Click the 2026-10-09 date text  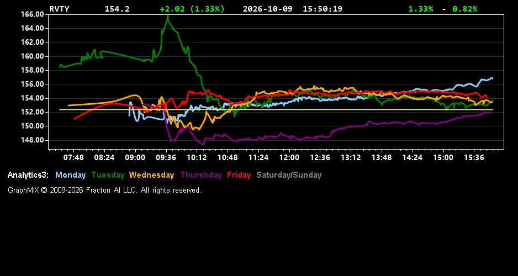point(268,9)
